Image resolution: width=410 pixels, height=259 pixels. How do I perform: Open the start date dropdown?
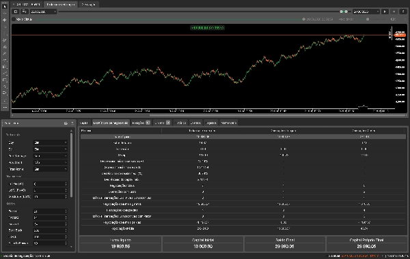(43, 12)
